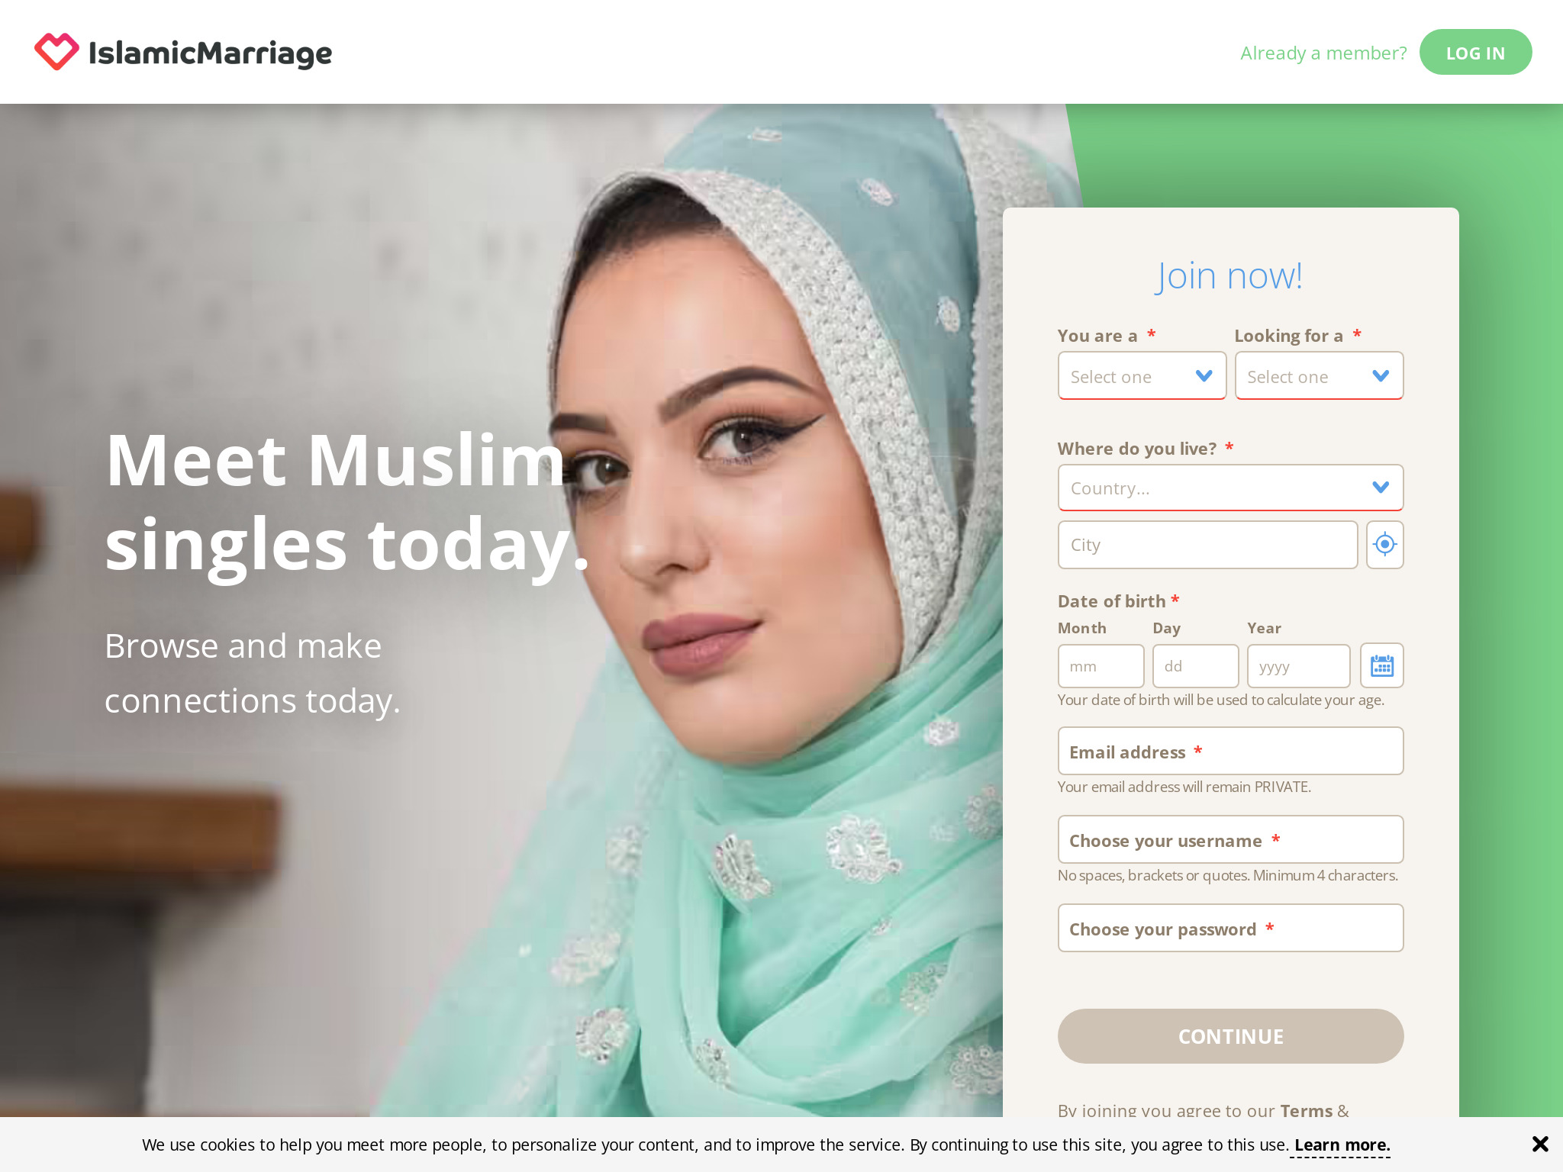Select the Year yyyy field
The image size is (1563, 1172).
point(1298,666)
